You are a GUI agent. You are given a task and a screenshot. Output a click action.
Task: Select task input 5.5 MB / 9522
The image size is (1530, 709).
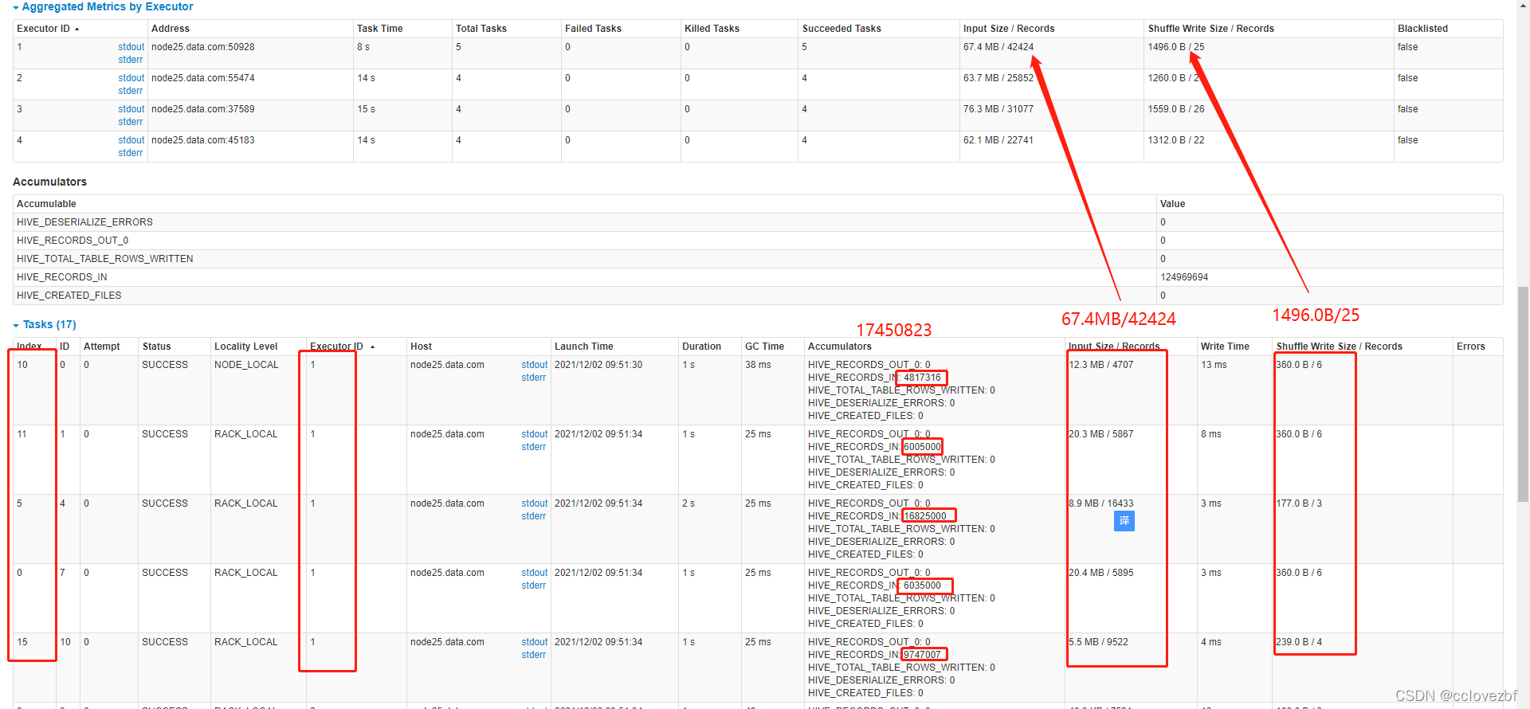click(1098, 642)
